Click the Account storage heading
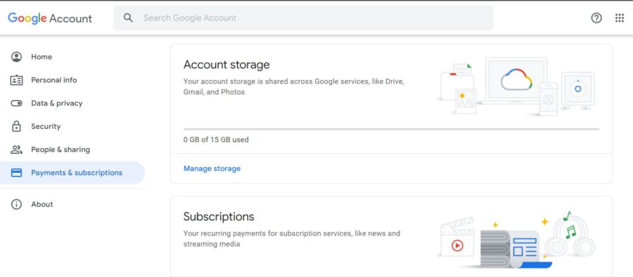The image size is (633, 277). pos(226,65)
